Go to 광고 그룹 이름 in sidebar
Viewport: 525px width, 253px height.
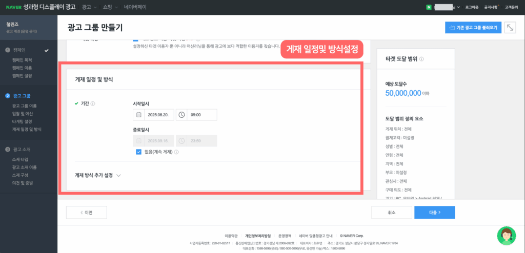(25, 106)
